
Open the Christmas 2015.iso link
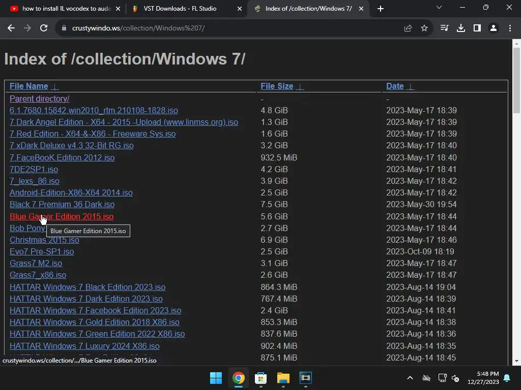pyautogui.click(x=44, y=240)
